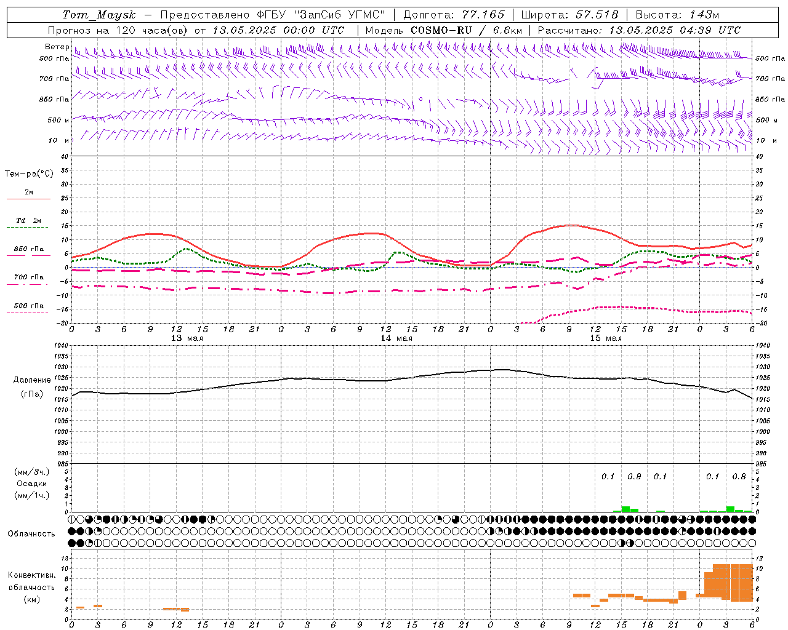Click the dashed Td 2м legend line sample
This screenshot has width=788, height=630.
click(x=28, y=228)
